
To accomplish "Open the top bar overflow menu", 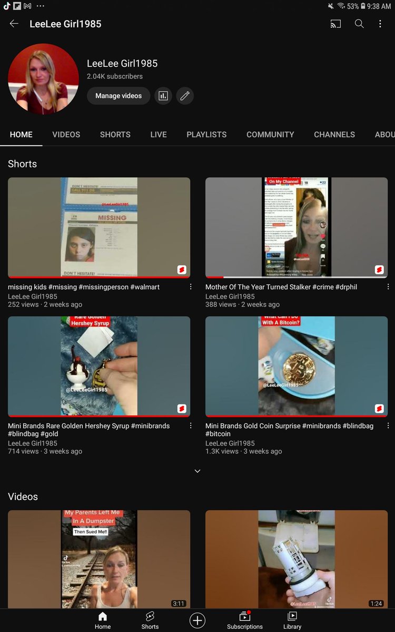I will click(380, 24).
